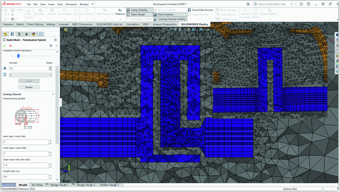Open the search help dropdown arrow
This screenshot has width=340, height=192.
point(296,4)
